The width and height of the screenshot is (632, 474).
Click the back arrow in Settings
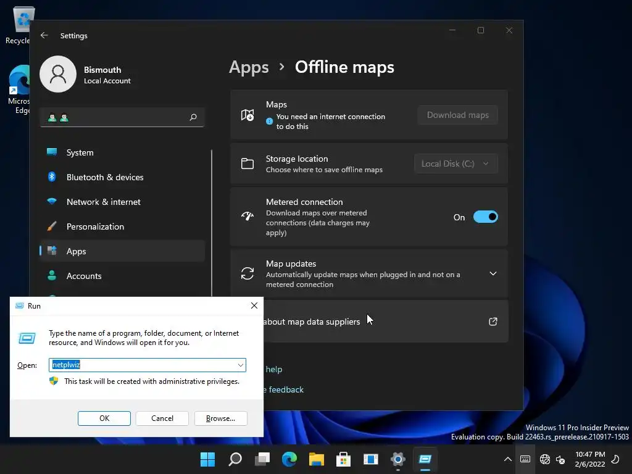[44, 35]
